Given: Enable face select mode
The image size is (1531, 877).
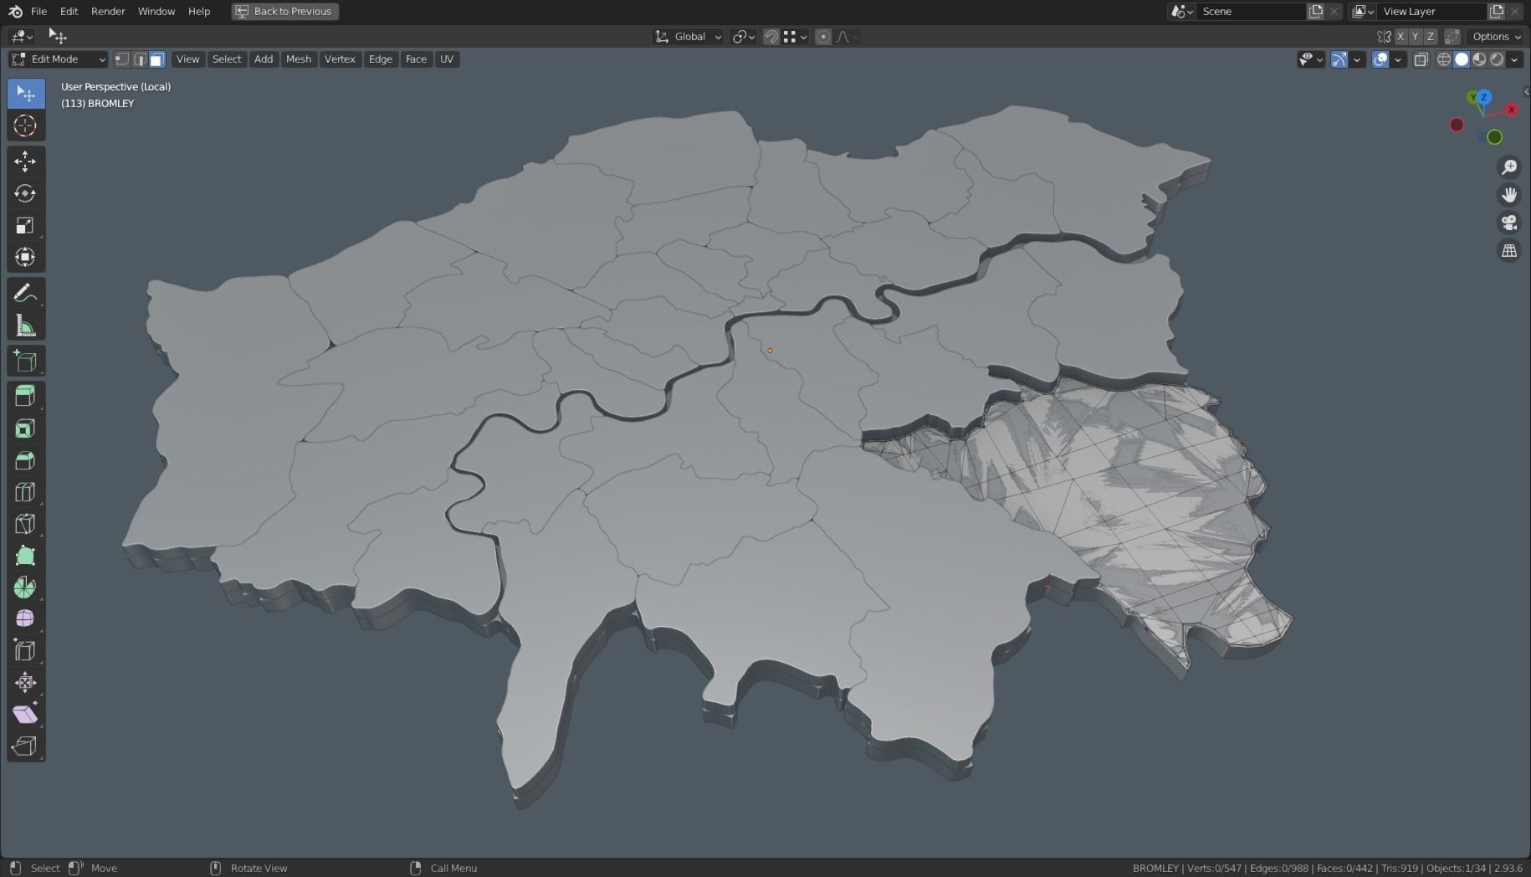Looking at the screenshot, I should tap(156, 59).
